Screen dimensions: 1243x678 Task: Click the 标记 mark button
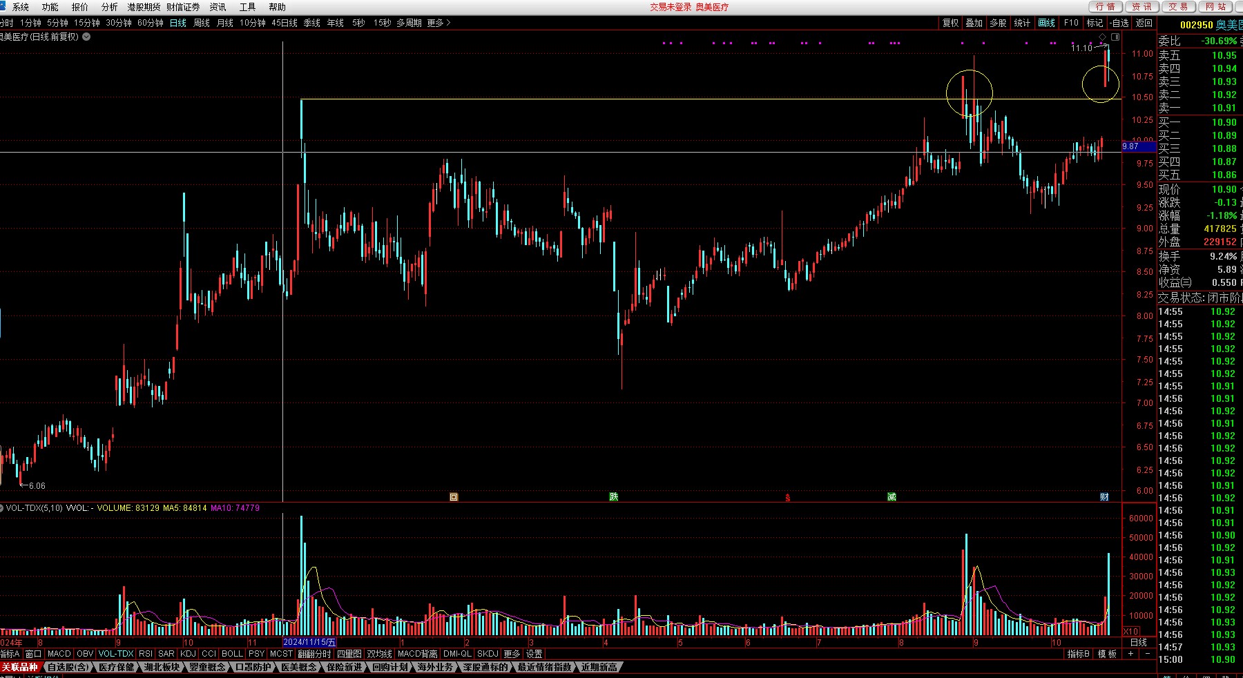(x=1095, y=23)
